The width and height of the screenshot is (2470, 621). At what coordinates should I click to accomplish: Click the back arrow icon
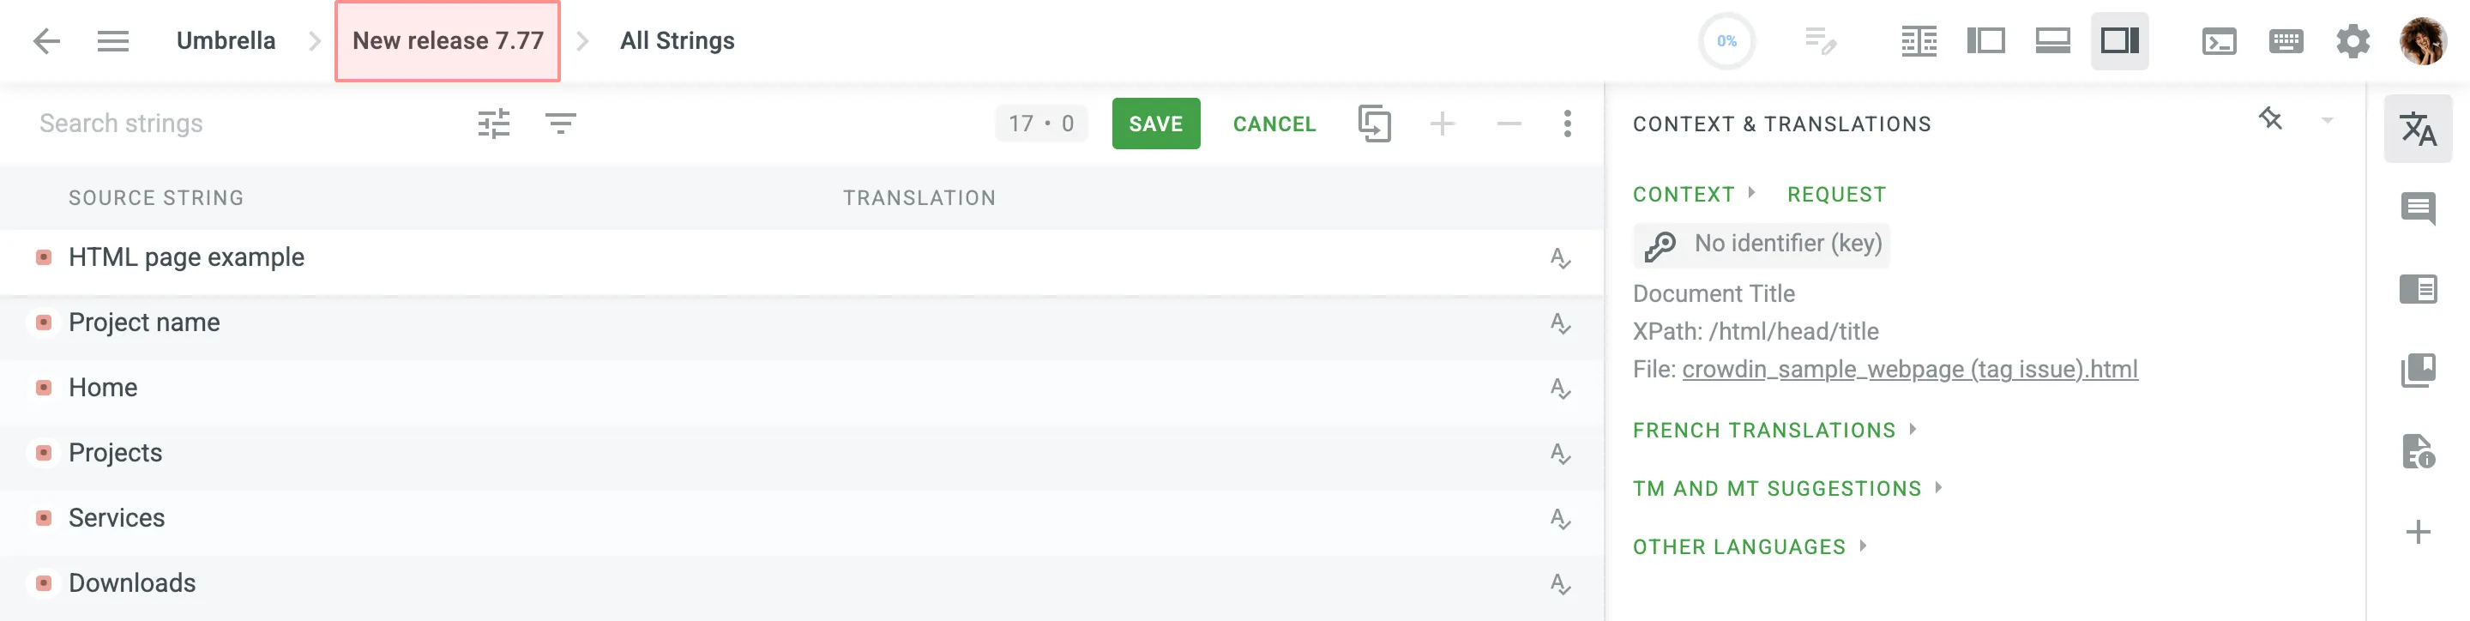pos(46,41)
